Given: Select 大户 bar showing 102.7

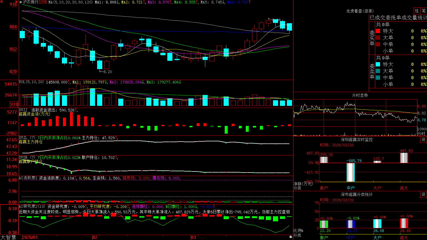Looking at the screenshot, I should pos(377,162).
